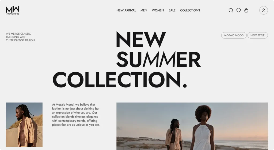Click the search magnifier icon

click(231, 10)
